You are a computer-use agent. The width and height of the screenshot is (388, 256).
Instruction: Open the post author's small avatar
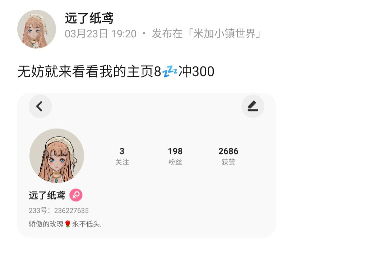point(37,29)
